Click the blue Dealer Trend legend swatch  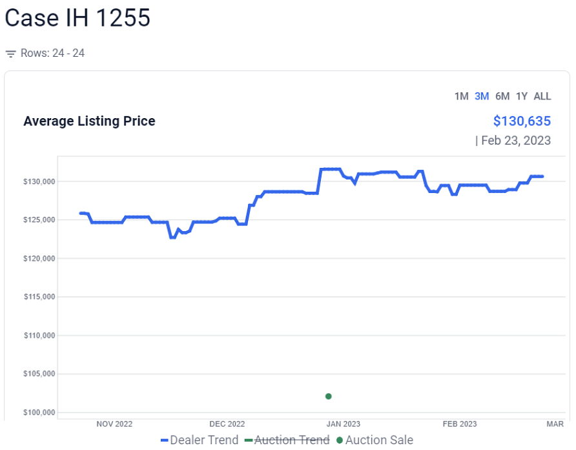pyautogui.click(x=165, y=440)
